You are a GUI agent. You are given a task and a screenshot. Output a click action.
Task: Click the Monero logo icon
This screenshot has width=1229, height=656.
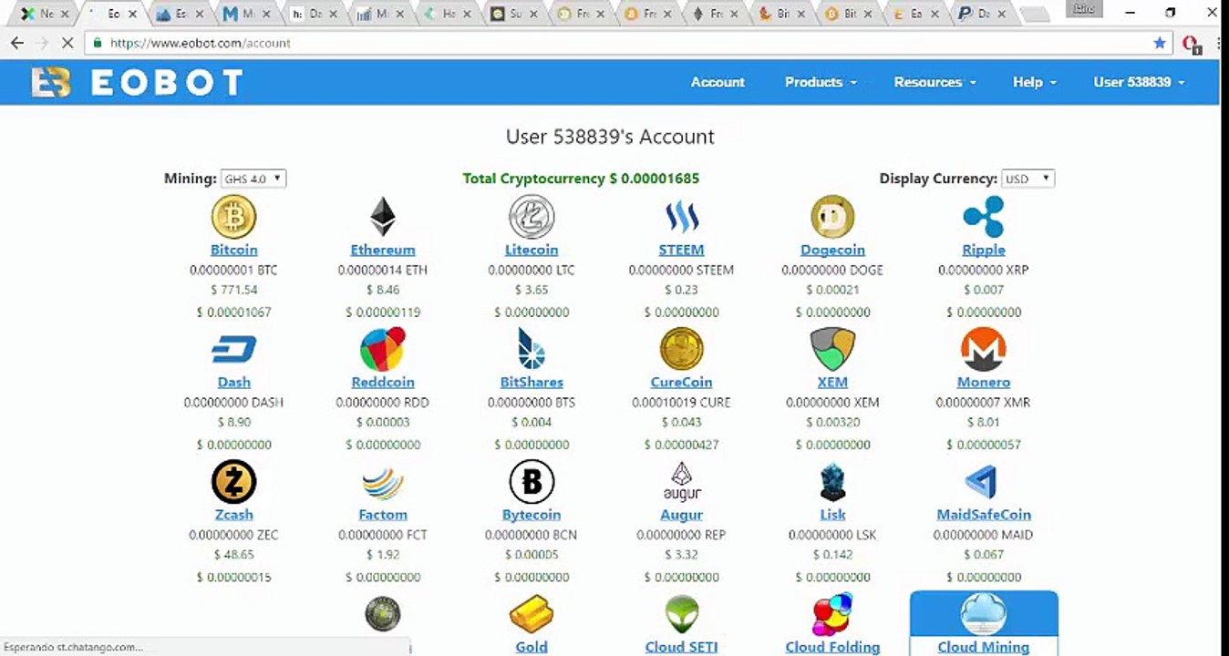point(983,349)
